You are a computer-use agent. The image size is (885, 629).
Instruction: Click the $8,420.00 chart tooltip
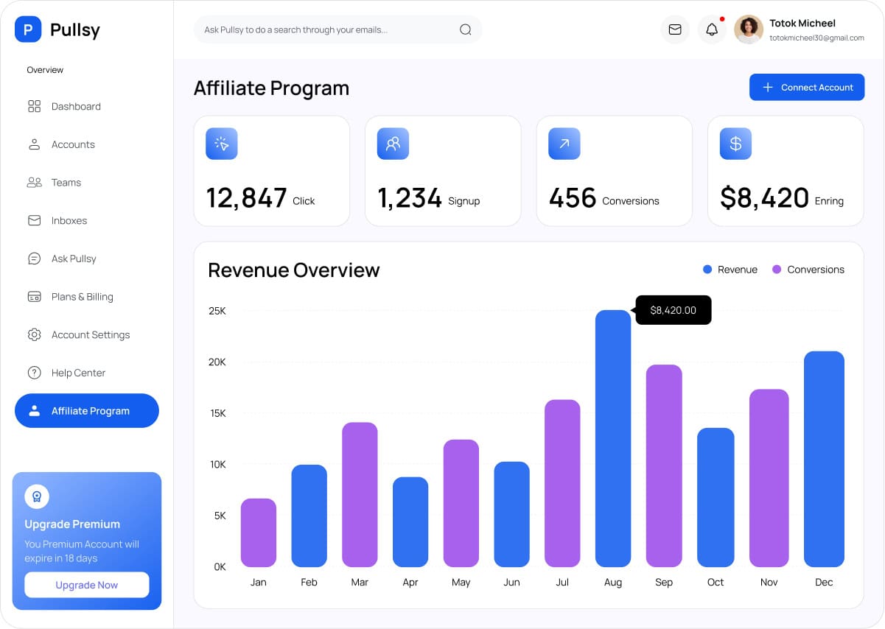point(673,310)
